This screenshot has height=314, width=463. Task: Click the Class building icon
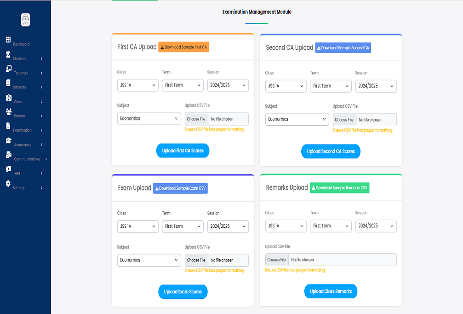click(x=8, y=98)
